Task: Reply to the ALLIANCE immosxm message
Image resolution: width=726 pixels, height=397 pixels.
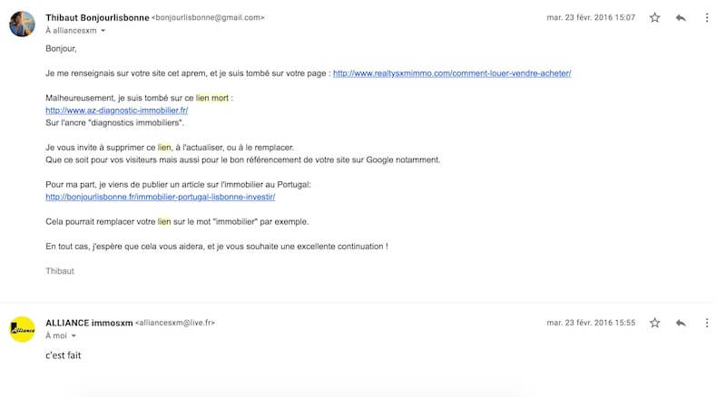Action: (x=681, y=323)
